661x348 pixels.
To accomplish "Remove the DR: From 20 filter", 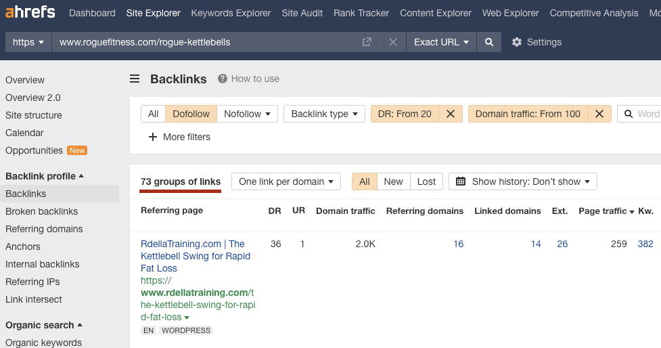I will coord(450,114).
